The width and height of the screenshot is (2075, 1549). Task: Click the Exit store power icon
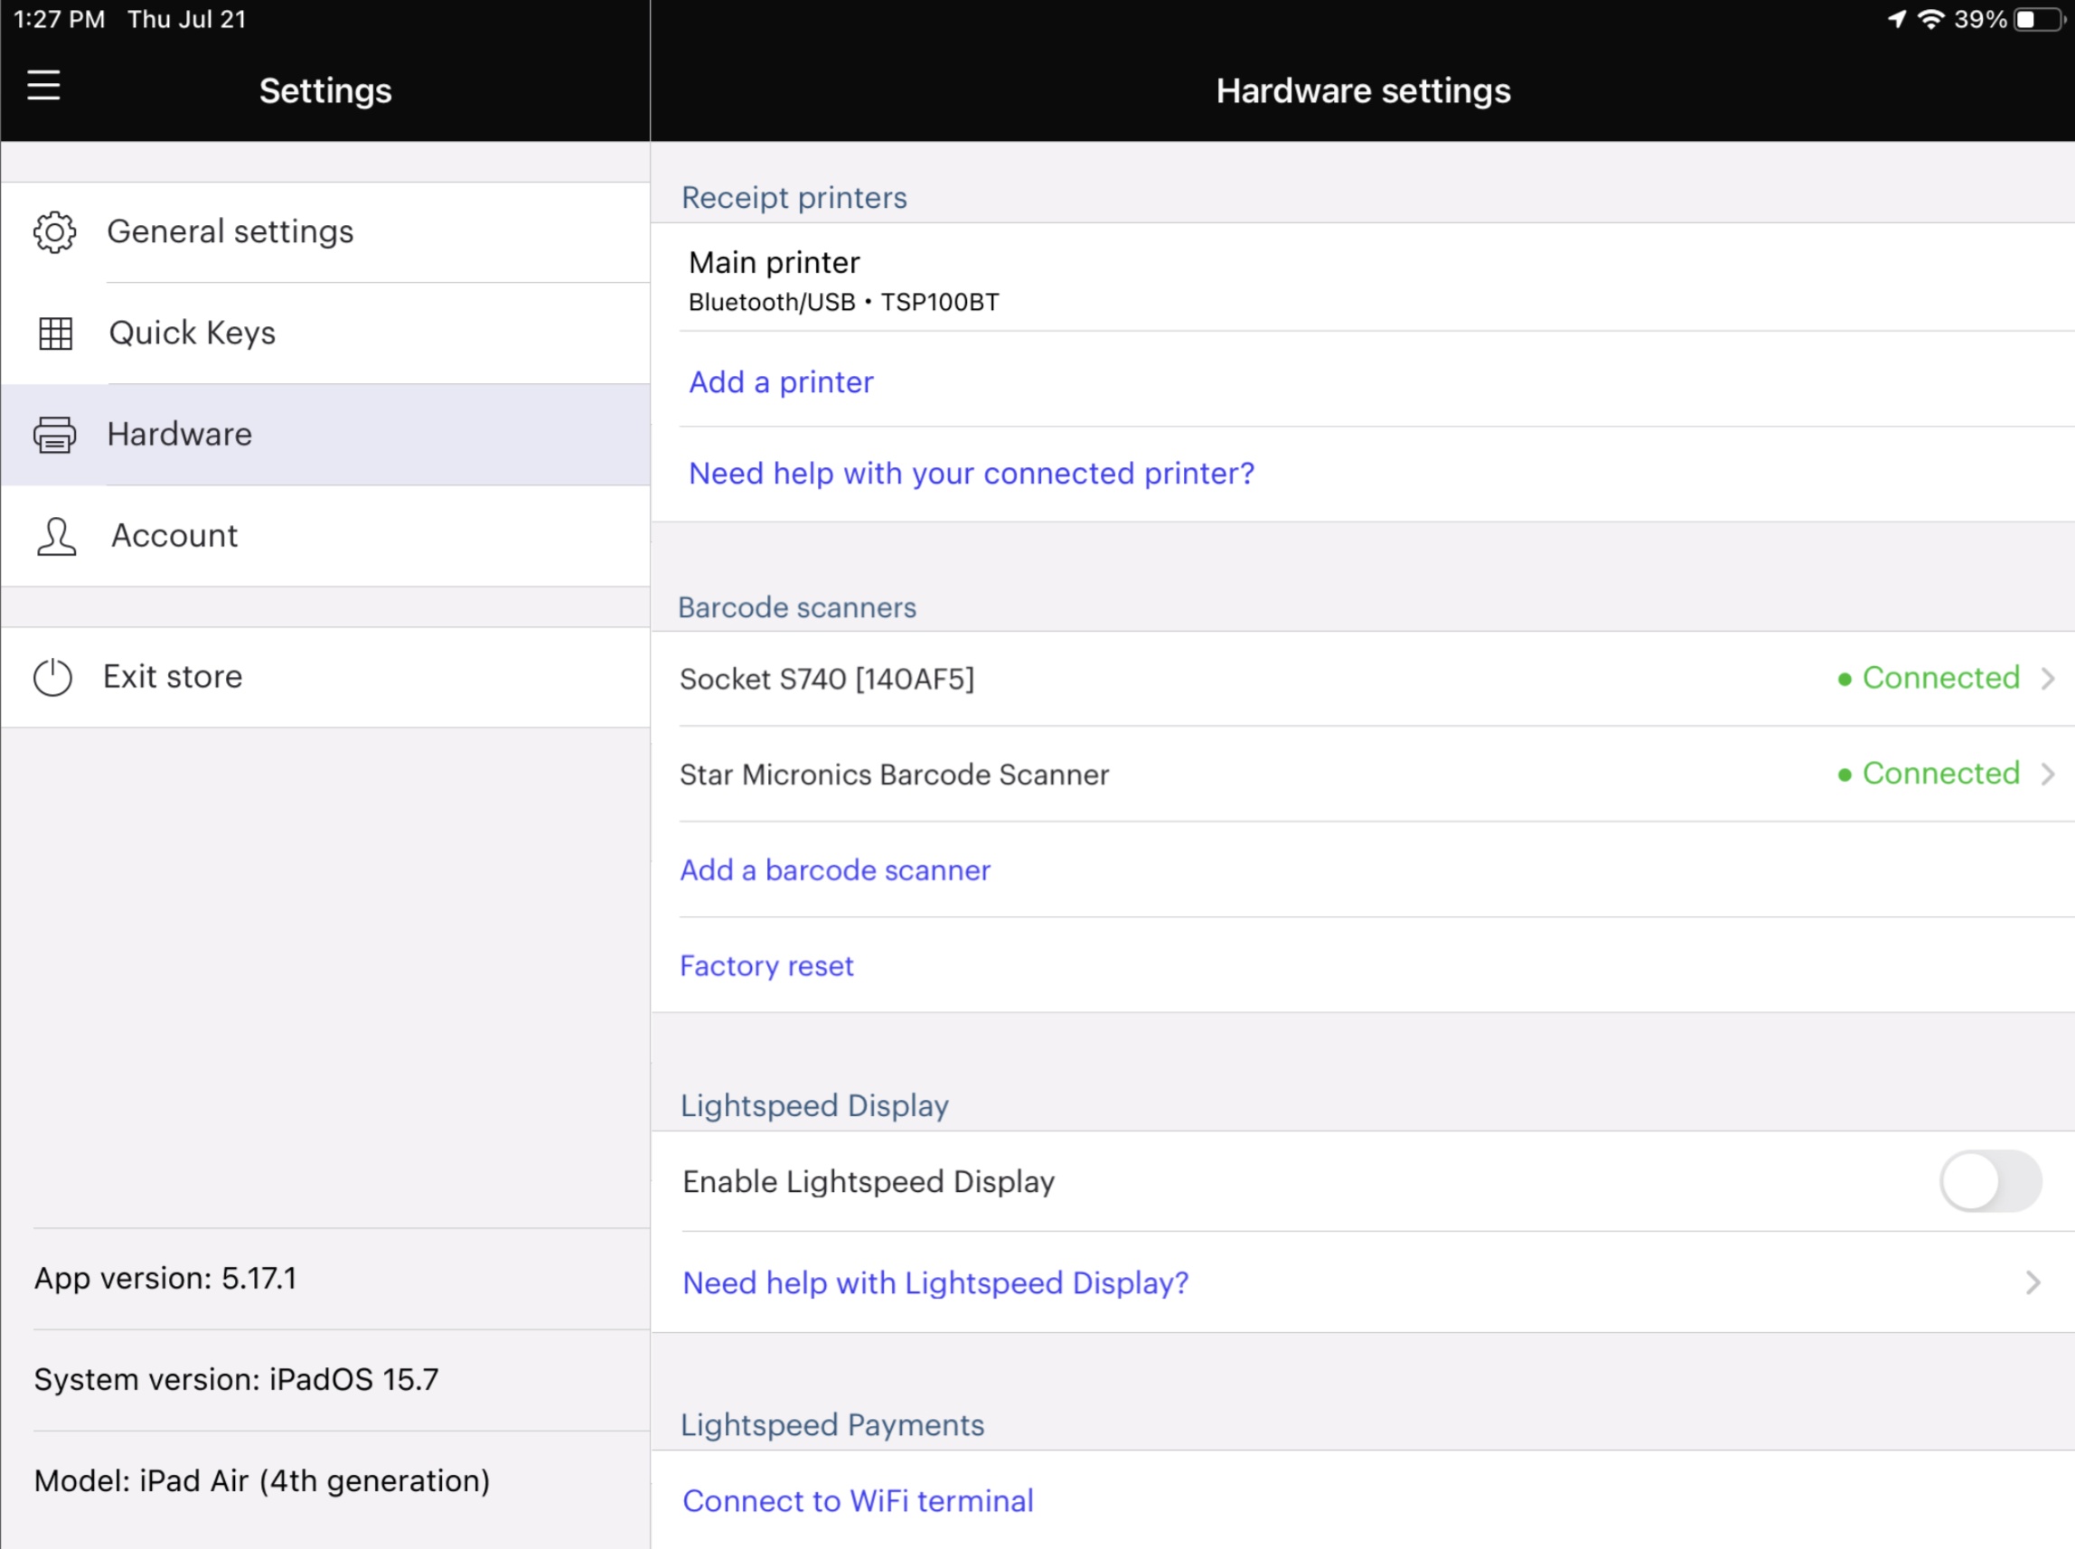[x=52, y=677]
